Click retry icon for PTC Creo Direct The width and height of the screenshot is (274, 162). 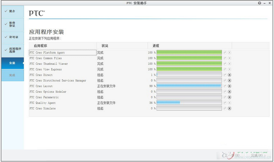coord(225,75)
